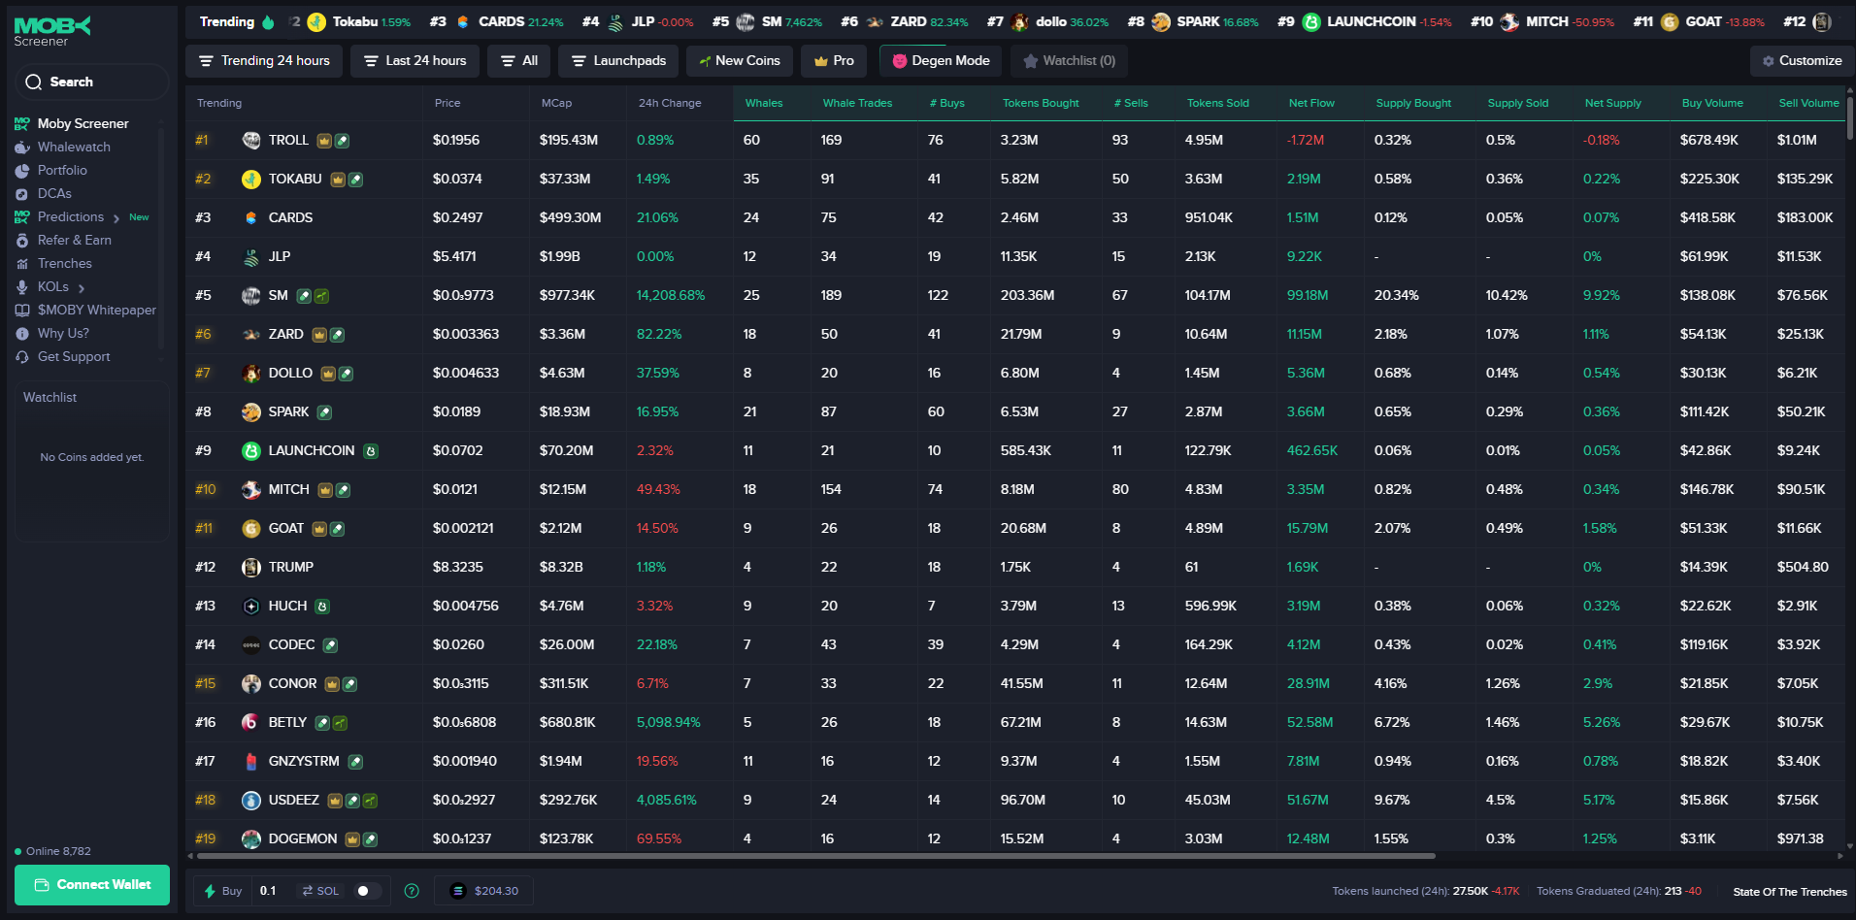1856x920 pixels.
Task: Click the pill badge next to TOKABU
Action: coord(356,180)
